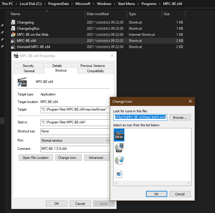
Task: Open Advanced... shortcut settings
Action: point(97,158)
